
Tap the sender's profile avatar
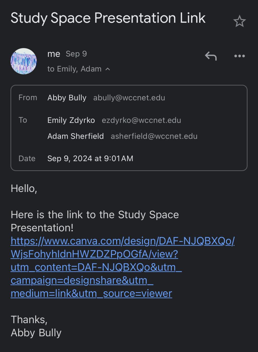coord(24,61)
